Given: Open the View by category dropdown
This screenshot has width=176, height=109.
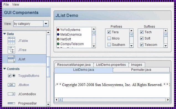Looking at the screenshot, I should click(46, 24).
